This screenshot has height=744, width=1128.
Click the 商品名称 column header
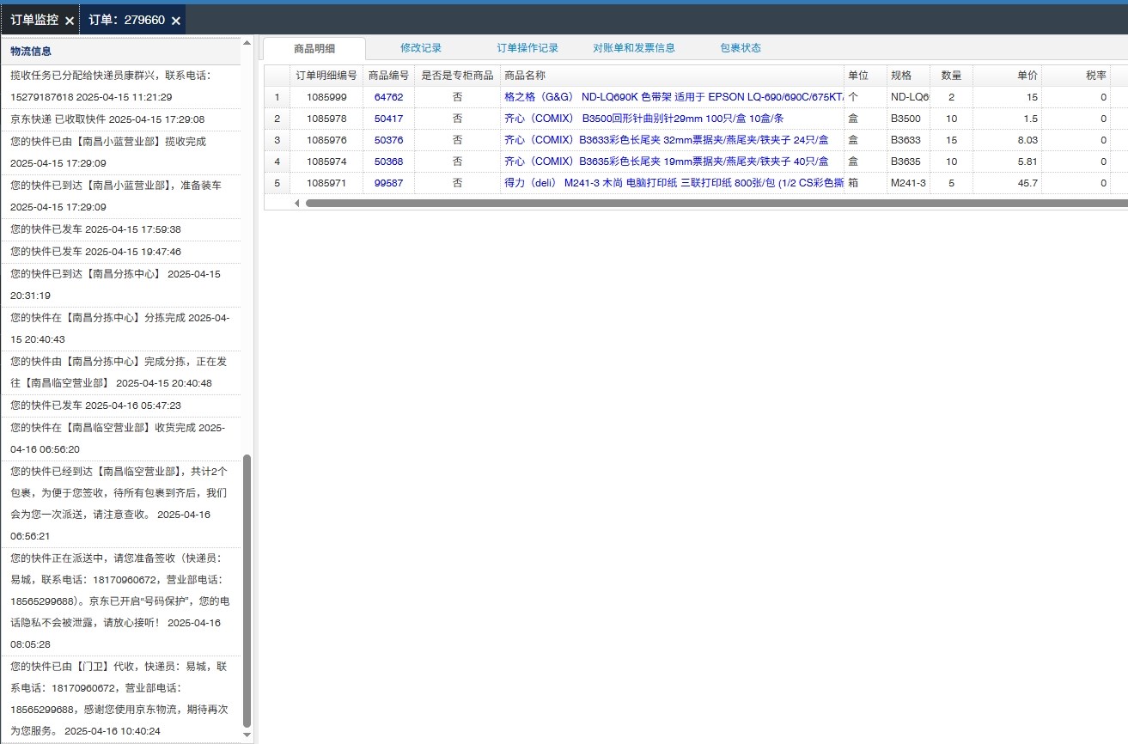click(673, 76)
